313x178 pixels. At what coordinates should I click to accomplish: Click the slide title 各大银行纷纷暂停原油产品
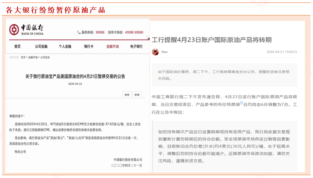(55, 10)
